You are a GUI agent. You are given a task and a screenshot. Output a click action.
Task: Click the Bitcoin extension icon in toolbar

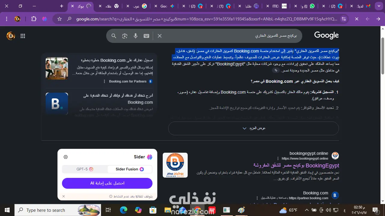(17, 19)
